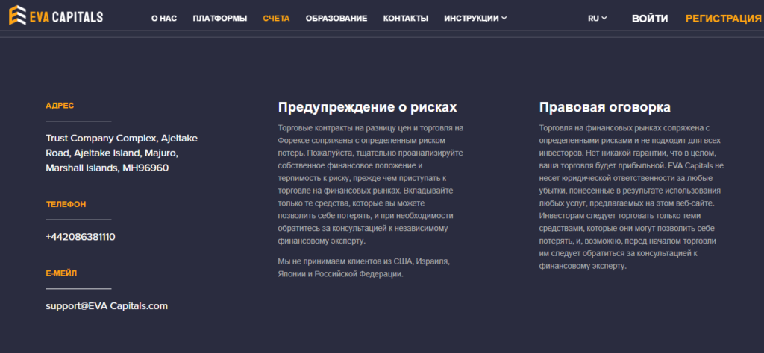Viewport: 764px width, 353px height.
Task: Click the risk warning paragraph starting Торговые контракты
Action: click(371, 184)
